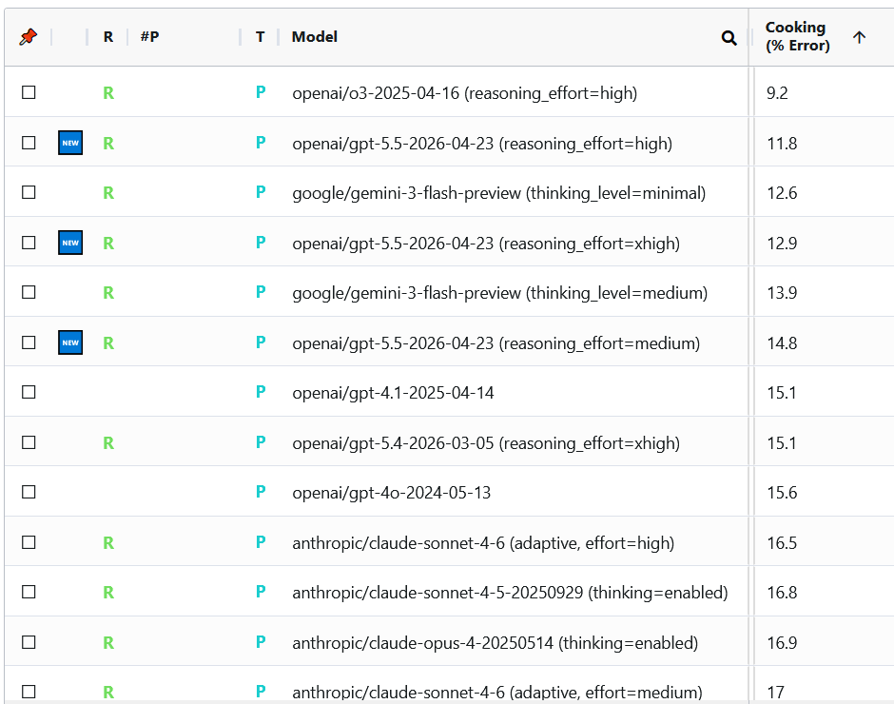Click green R icon on claude-opus-4 row
Viewport: 894px width, 704px height.
pyautogui.click(x=108, y=643)
